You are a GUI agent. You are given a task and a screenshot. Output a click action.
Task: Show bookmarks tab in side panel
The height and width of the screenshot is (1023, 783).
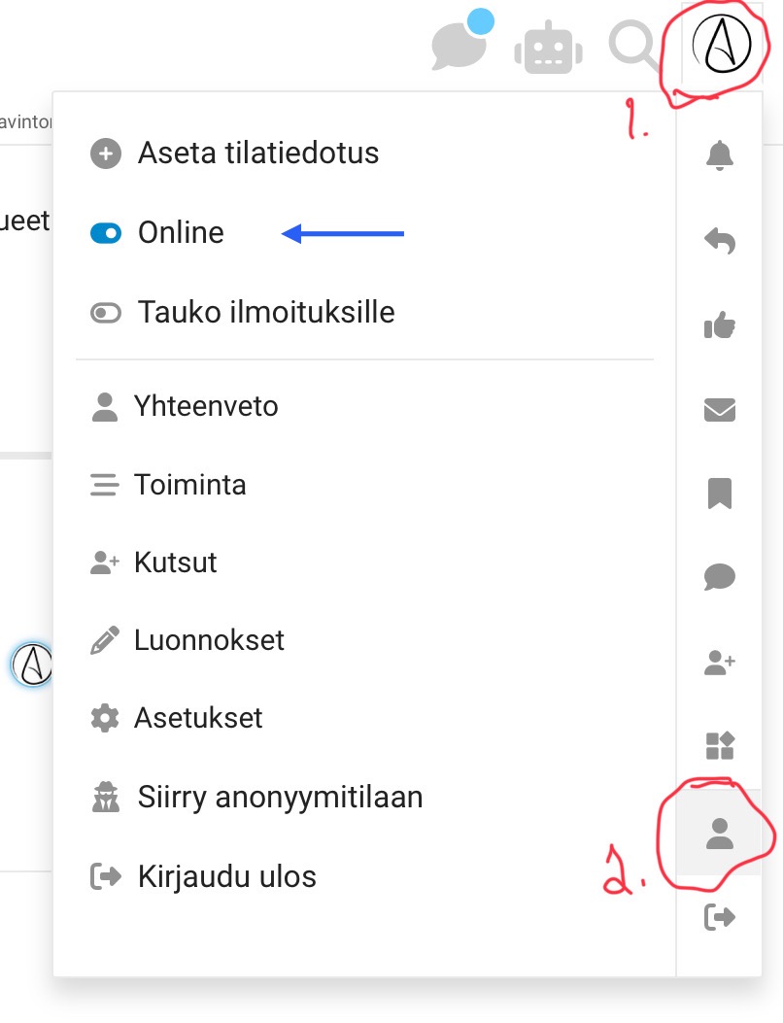(719, 494)
